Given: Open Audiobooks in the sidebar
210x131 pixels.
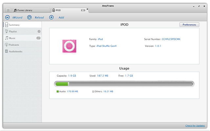Looking at the screenshot, I should 22,51.
